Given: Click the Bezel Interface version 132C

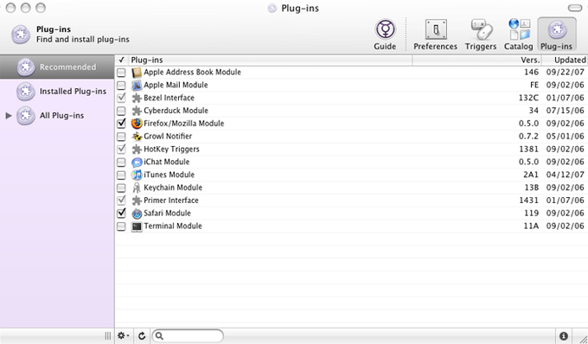Looking at the screenshot, I should (528, 98).
